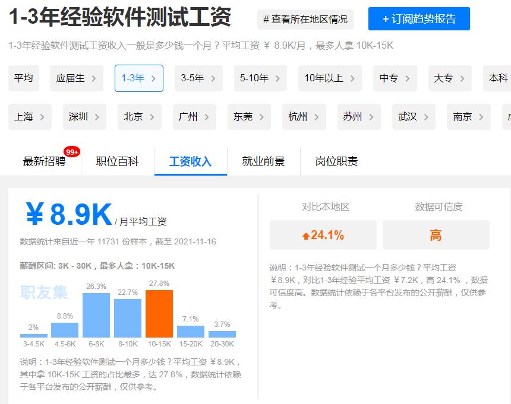Open the 查看所在地区情况 link
Image resolution: width=511 pixels, height=404 pixels.
click(x=305, y=18)
